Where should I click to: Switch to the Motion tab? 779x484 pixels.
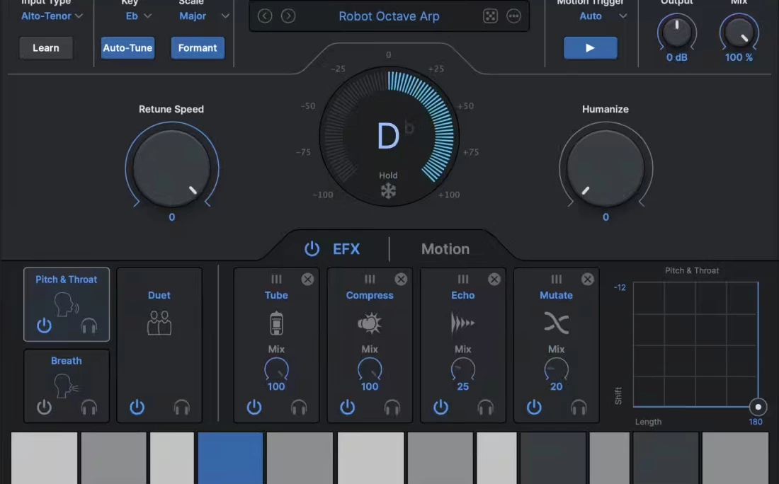445,249
